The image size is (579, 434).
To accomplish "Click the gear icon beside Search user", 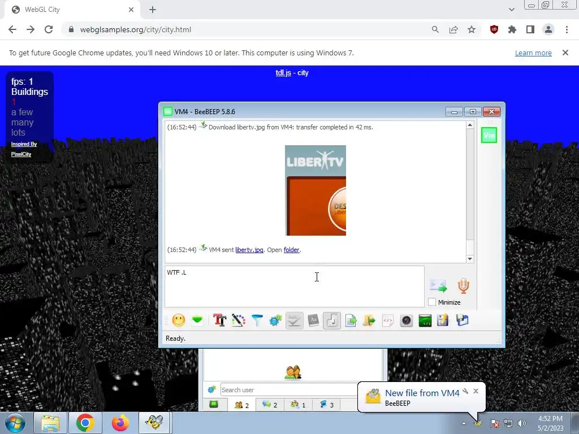I will coord(212,390).
